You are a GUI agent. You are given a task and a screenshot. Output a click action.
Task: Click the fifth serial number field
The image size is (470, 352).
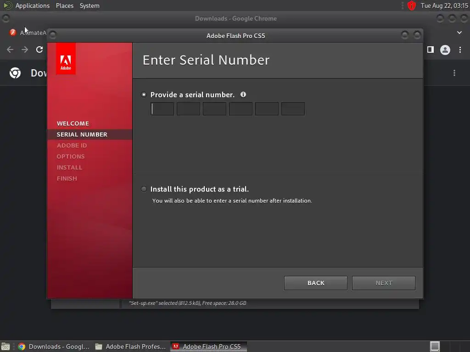pos(267,109)
